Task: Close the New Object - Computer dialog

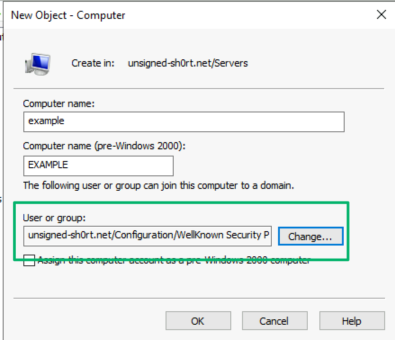Action: point(381,15)
